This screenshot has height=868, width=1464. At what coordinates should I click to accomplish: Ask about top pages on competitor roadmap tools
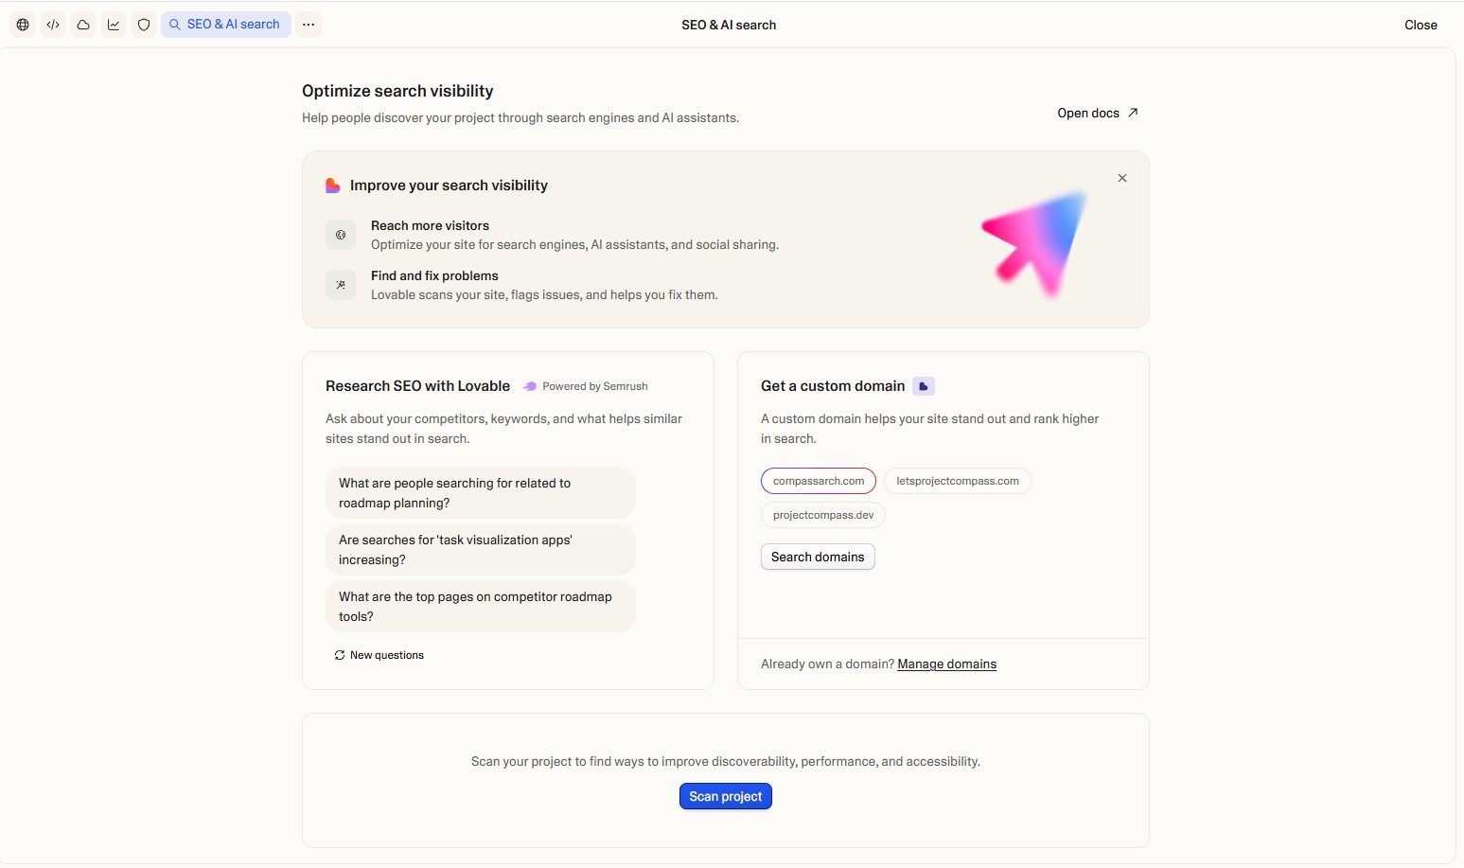(x=481, y=607)
